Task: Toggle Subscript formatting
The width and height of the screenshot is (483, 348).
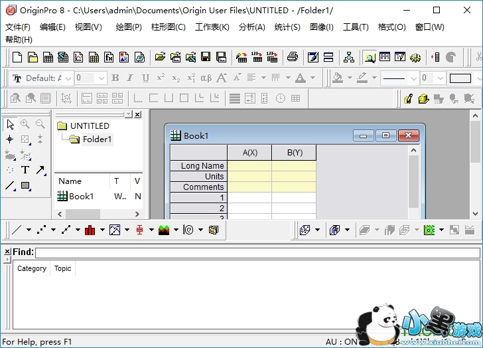Action: tap(176, 78)
